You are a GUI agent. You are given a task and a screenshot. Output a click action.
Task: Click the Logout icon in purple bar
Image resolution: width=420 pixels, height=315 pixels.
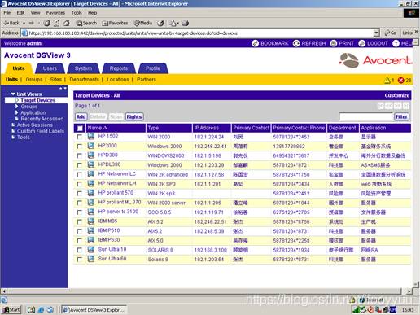362,43
